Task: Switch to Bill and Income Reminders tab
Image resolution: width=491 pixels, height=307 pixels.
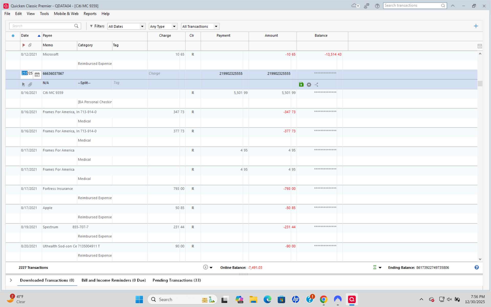Action: click(x=114, y=280)
